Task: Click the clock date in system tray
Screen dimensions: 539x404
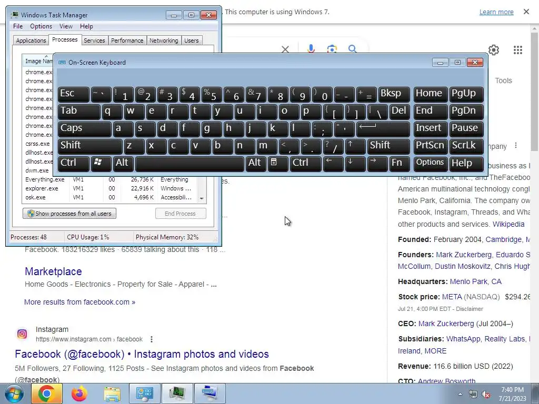Action: pyautogui.click(x=513, y=395)
